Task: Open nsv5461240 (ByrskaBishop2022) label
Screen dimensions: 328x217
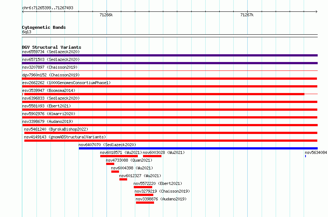Action: tap(56, 129)
